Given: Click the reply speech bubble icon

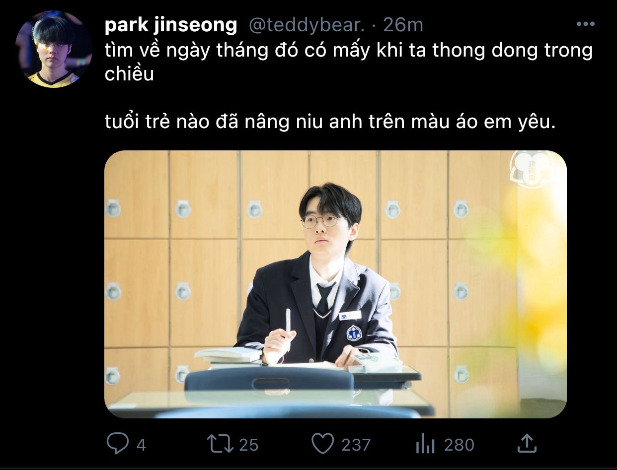Looking at the screenshot, I should pos(117,444).
